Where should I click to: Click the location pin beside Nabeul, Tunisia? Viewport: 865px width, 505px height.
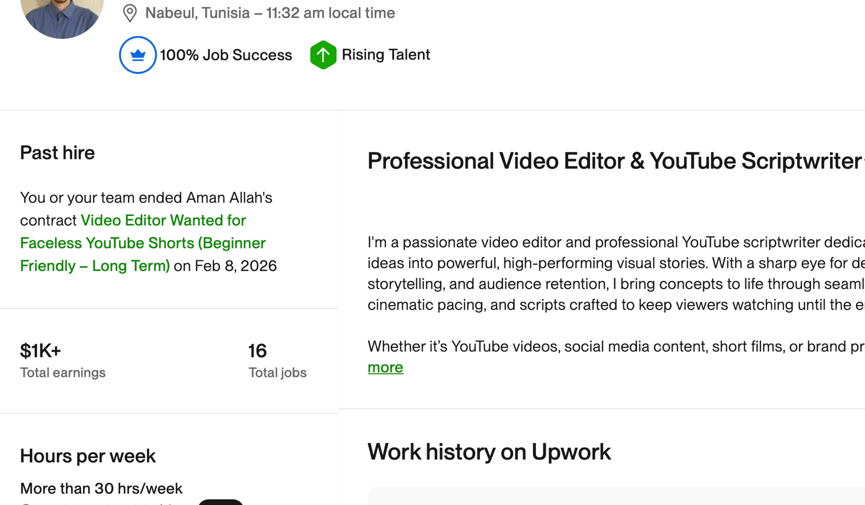click(130, 12)
